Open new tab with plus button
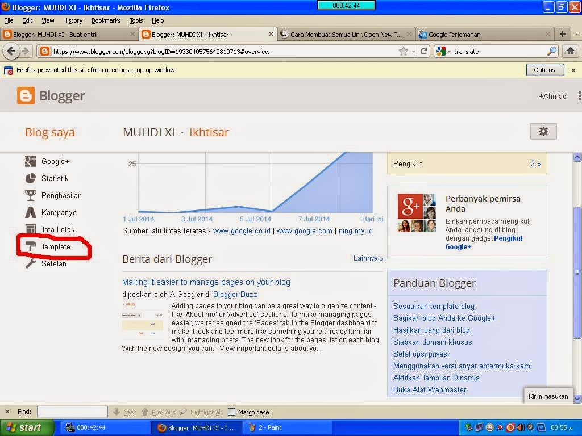Screen dimensions: 582x436 tap(563, 34)
